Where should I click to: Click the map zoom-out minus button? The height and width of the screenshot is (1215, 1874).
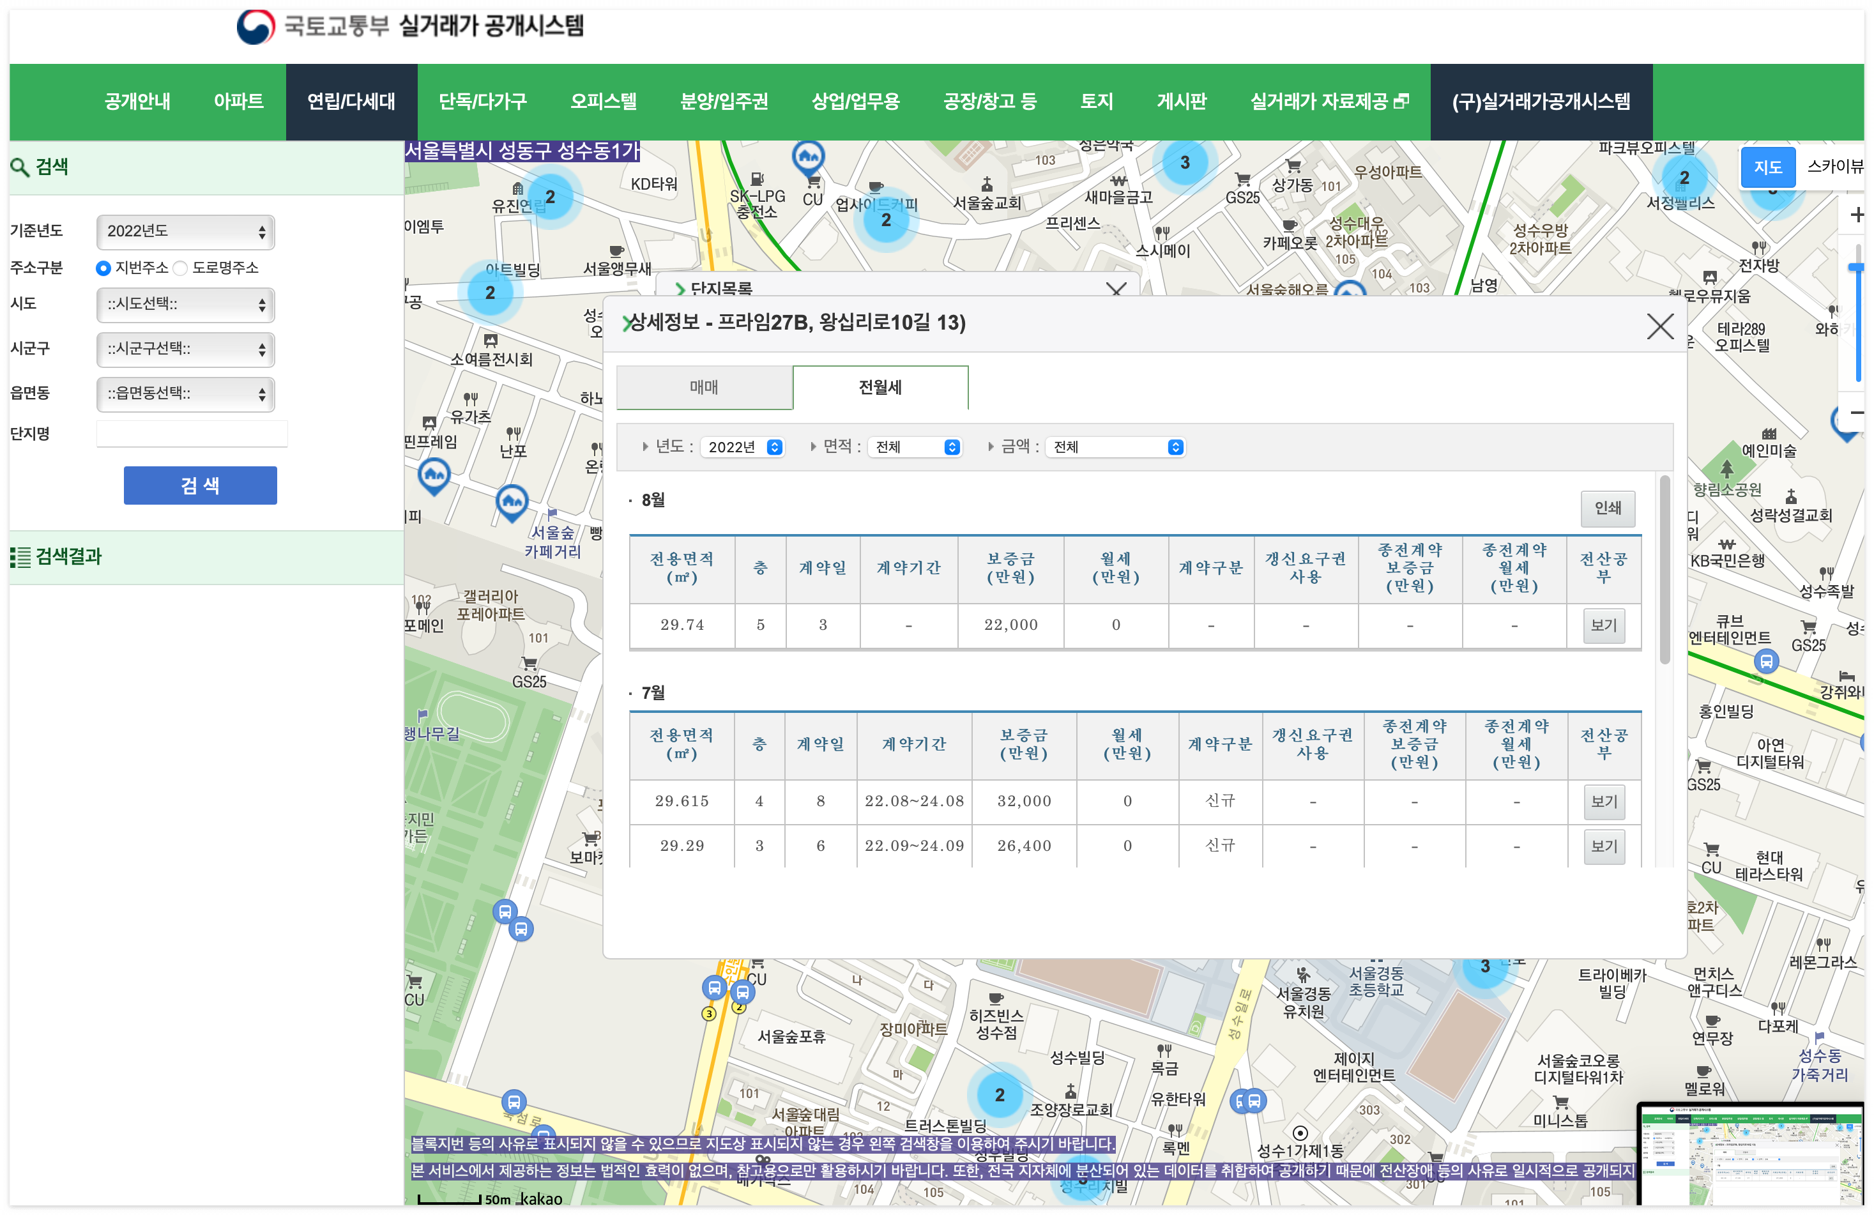(x=1857, y=412)
